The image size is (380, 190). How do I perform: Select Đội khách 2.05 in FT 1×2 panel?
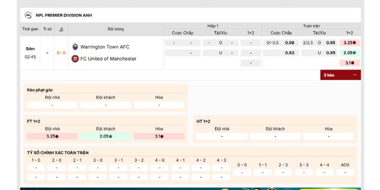(105, 136)
